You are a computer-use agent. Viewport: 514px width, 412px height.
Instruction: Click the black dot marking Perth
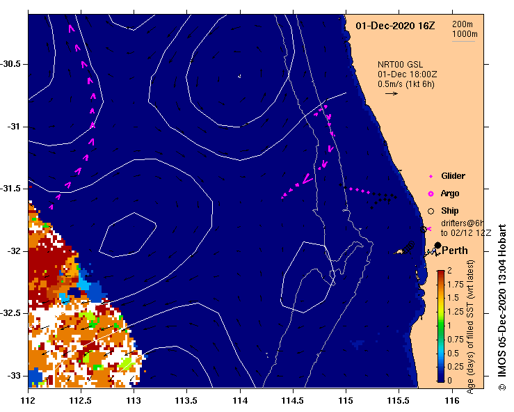pos(437,245)
